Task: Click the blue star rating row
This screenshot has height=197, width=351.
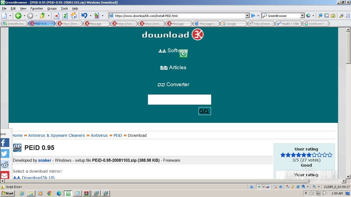Action: coord(306,155)
